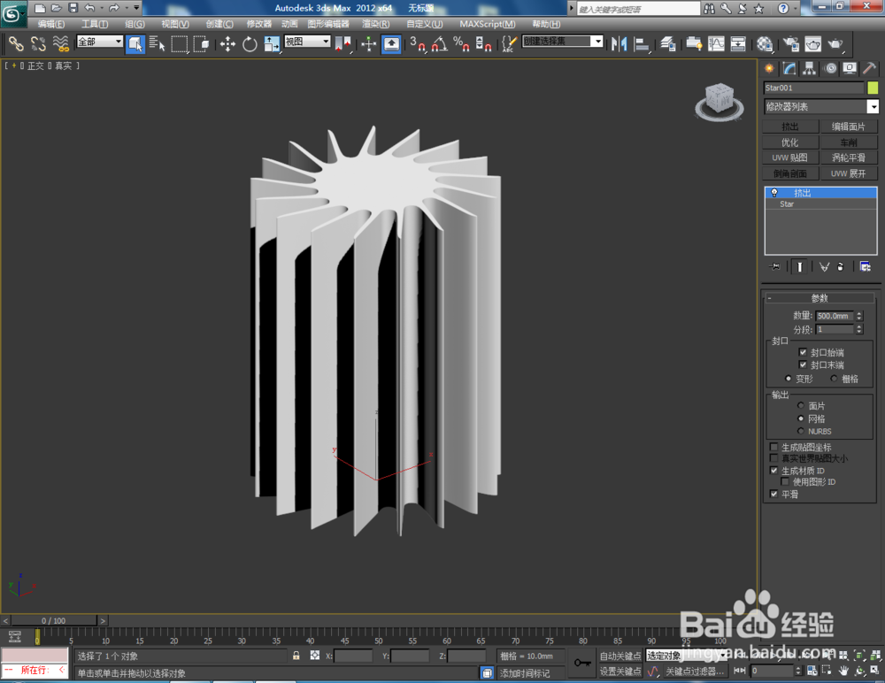Open the 渲染(R) menu
The width and height of the screenshot is (885, 683).
pyautogui.click(x=375, y=24)
